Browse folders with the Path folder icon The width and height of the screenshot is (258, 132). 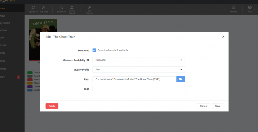(x=181, y=79)
